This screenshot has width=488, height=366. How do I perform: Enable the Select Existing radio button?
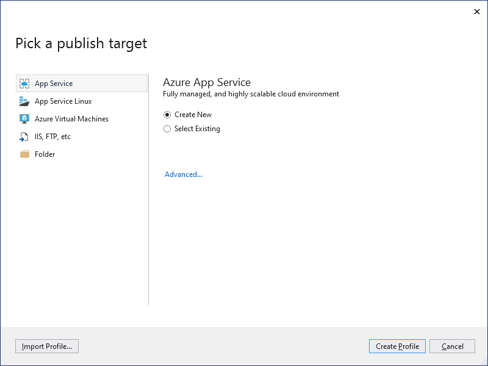167,129
